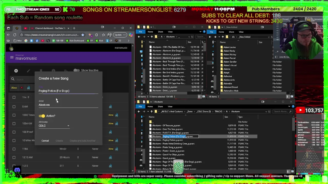Open the Share tab in _New Added window

point(231,32)
